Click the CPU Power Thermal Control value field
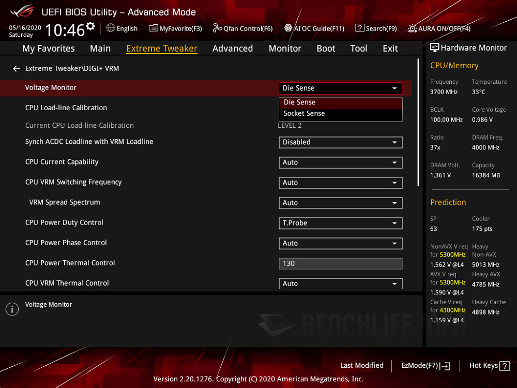517x388 pixels. 340,263
